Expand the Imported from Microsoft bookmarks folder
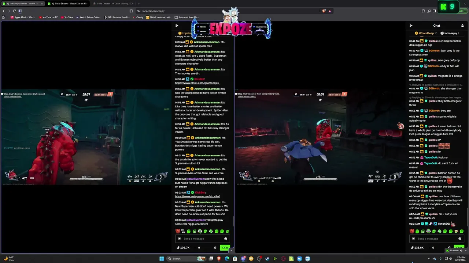 (x=187, y=17)
